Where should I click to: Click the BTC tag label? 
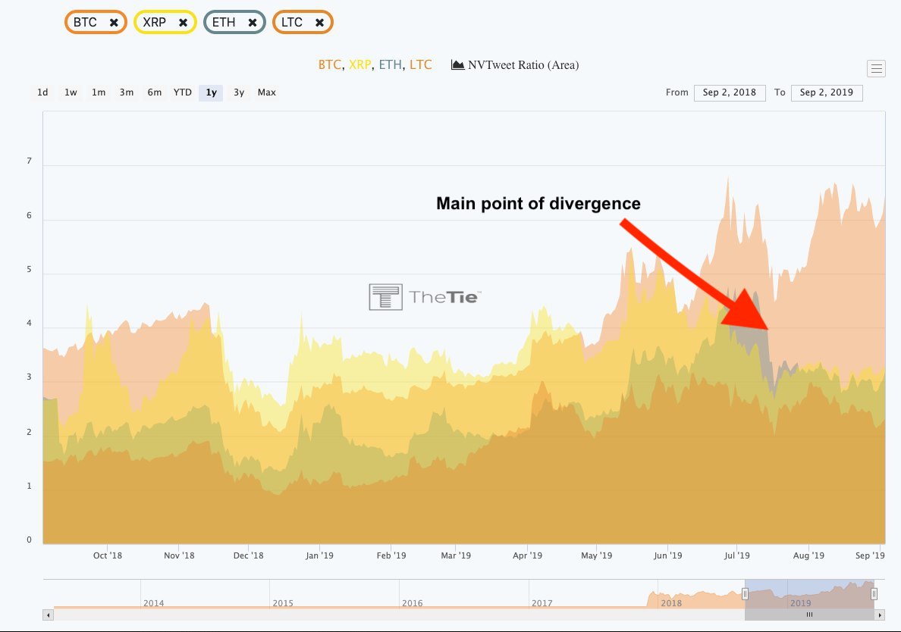point(85,23)
